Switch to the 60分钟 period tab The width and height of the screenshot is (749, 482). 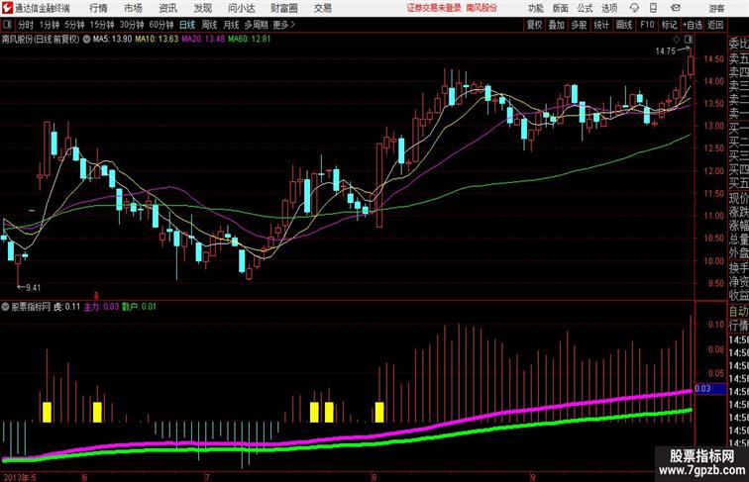pos(161,25)
